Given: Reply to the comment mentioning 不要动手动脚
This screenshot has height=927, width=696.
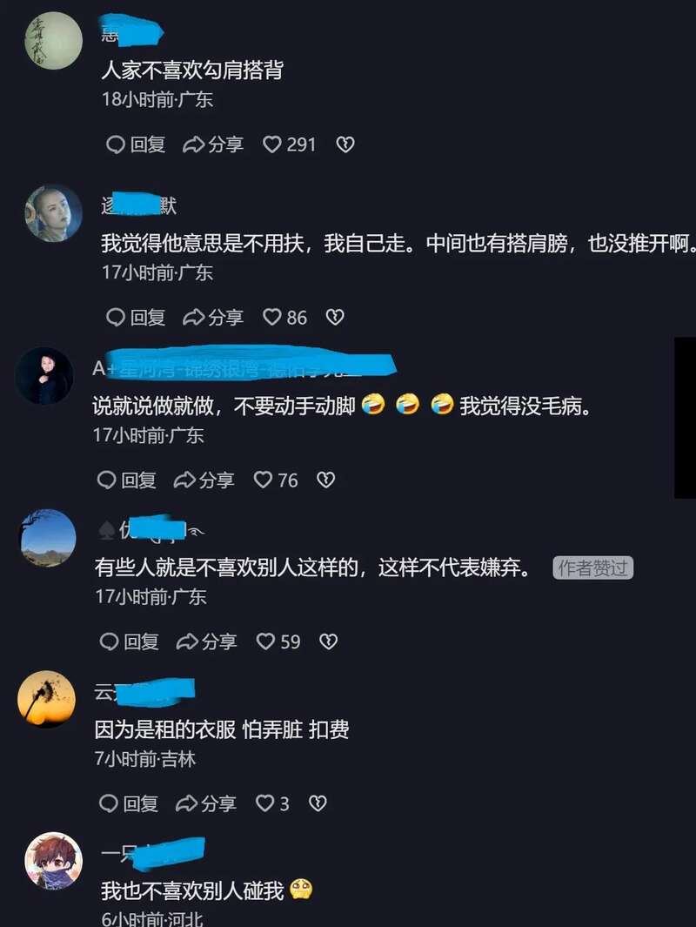Looking at the screenshot, I should [126, 480].
